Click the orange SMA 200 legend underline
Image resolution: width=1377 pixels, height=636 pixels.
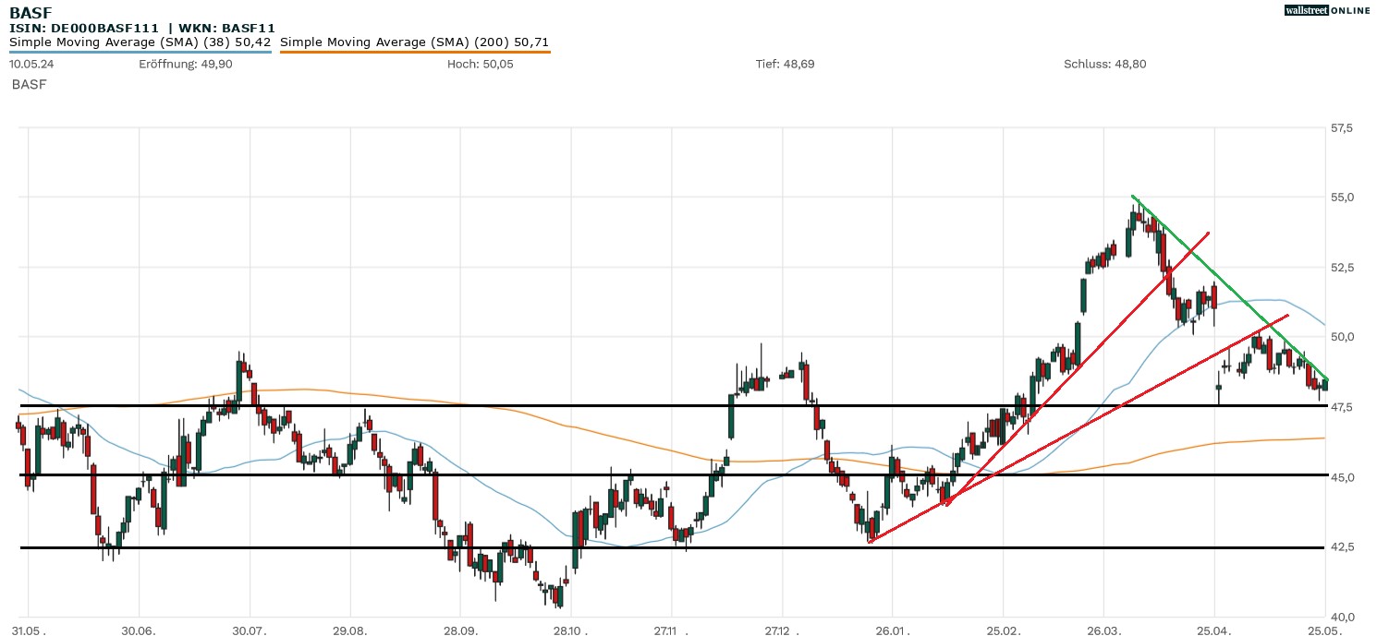coord(414,52)
